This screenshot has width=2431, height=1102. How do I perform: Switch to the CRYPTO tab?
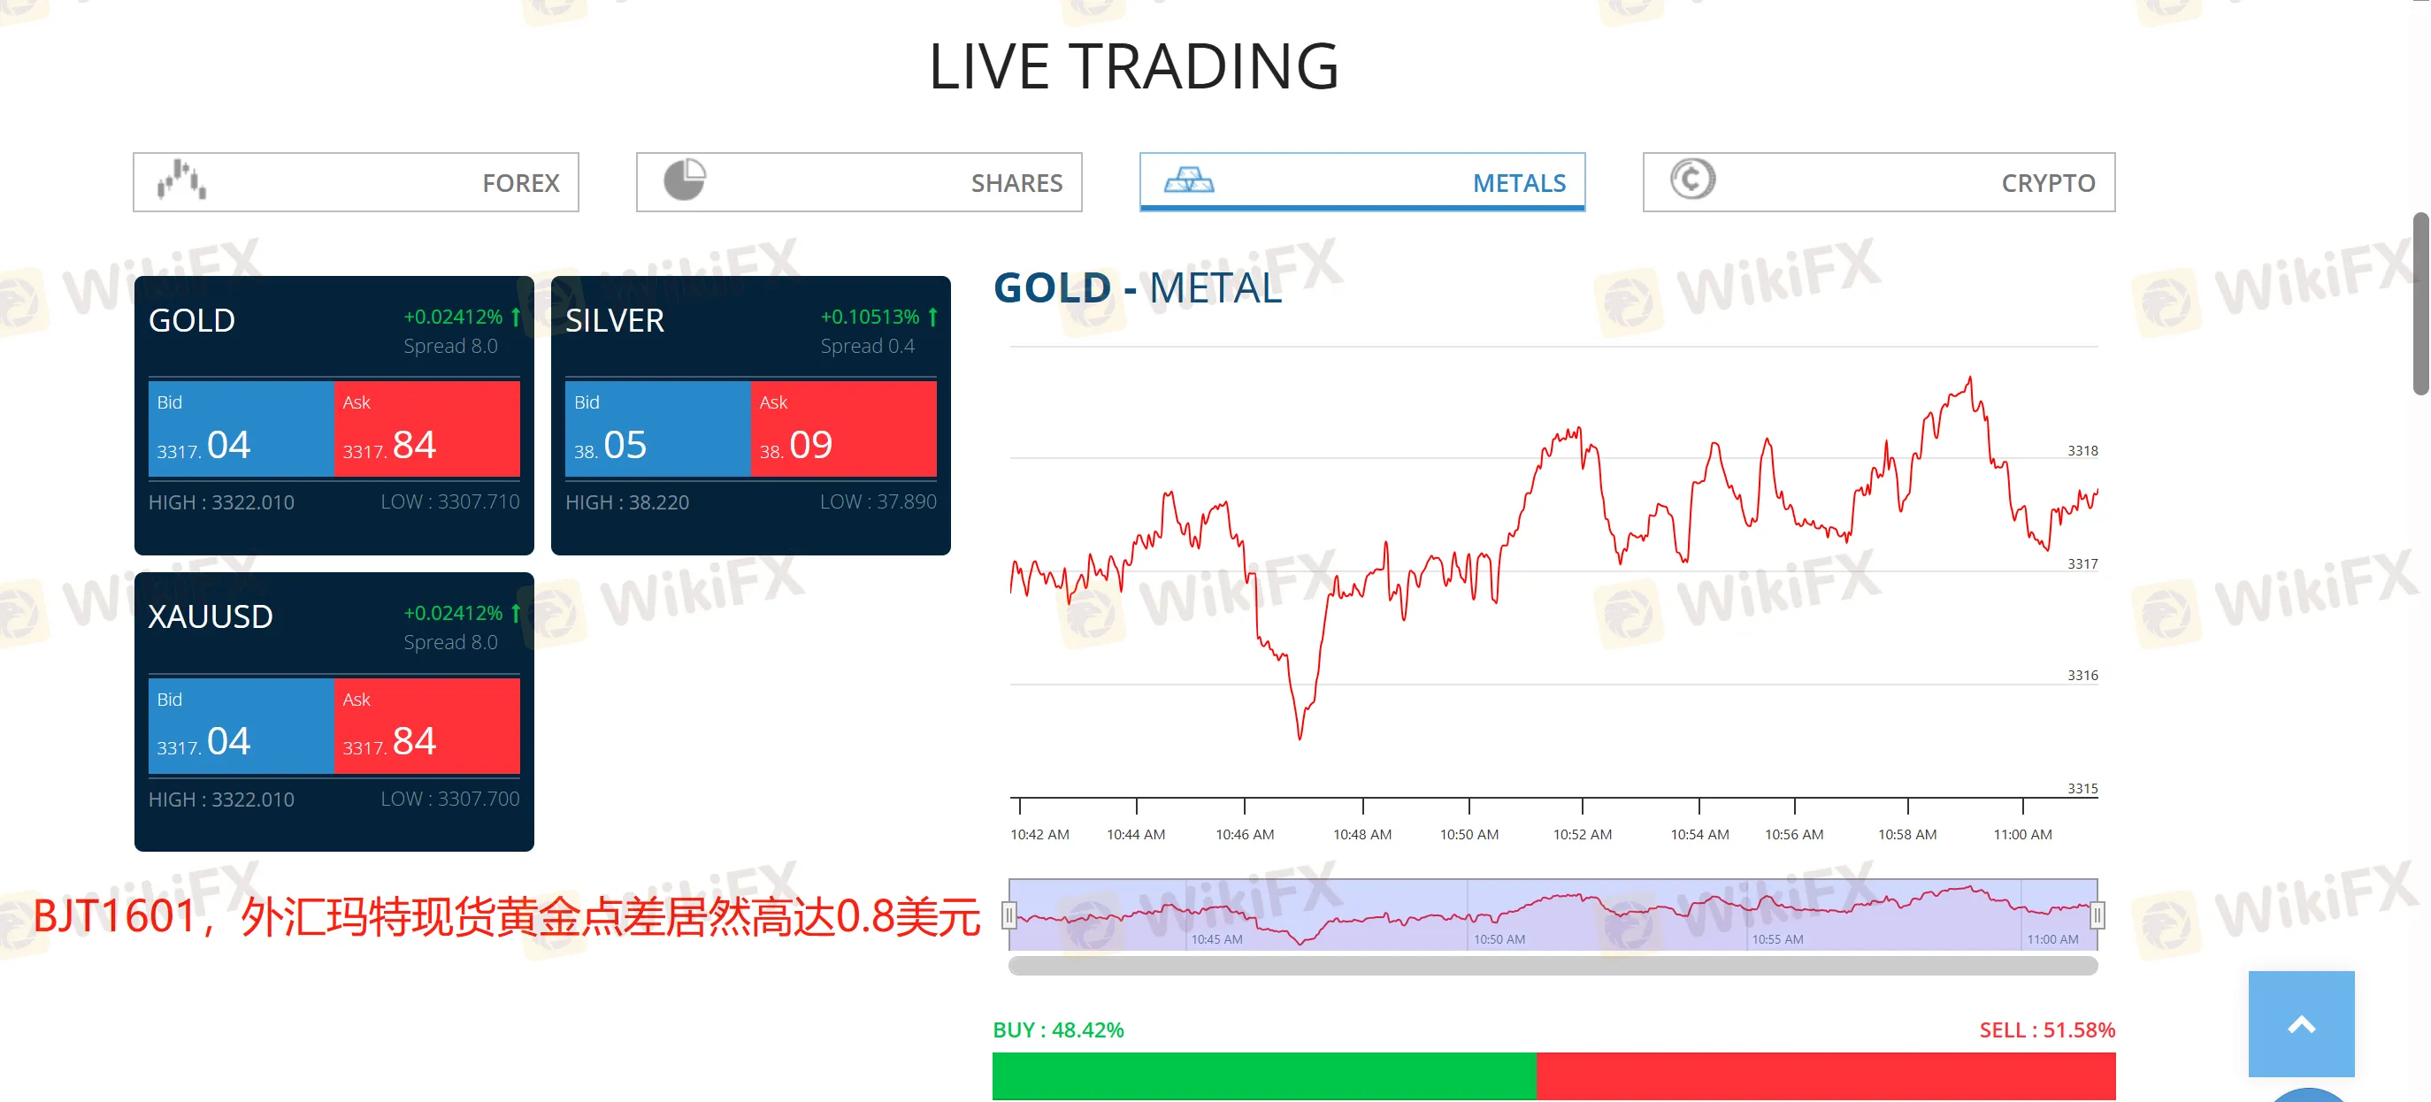coord(1878,182)
